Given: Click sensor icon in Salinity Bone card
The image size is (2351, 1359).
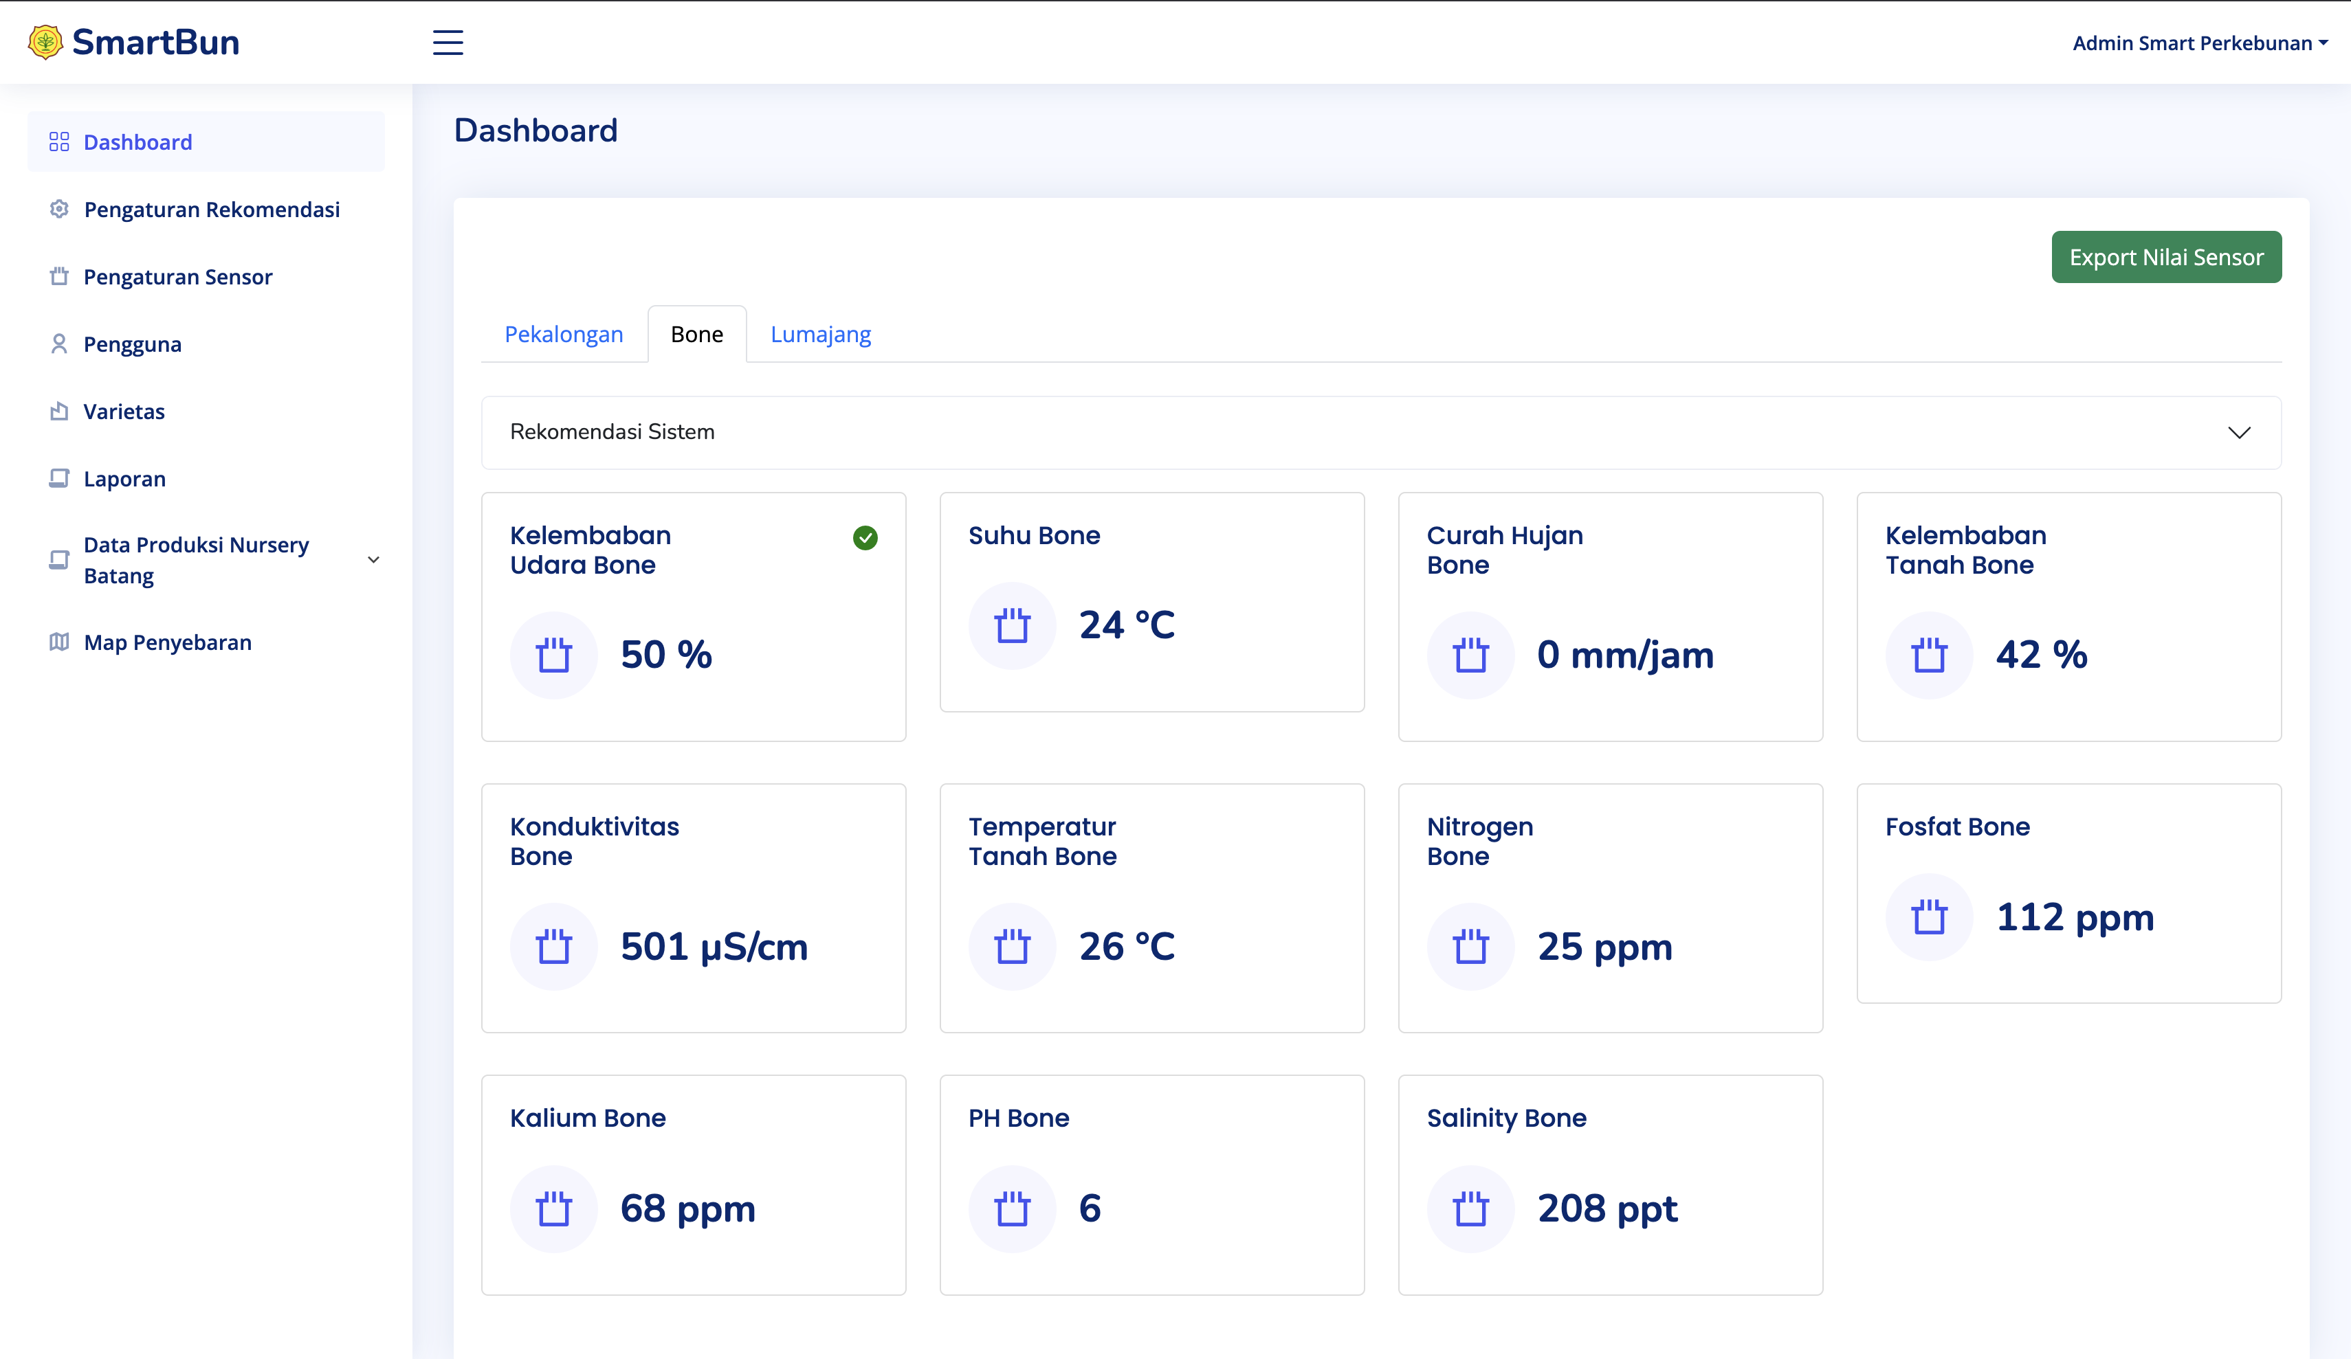Looking at the screenshot, I should point(1470,1209).
